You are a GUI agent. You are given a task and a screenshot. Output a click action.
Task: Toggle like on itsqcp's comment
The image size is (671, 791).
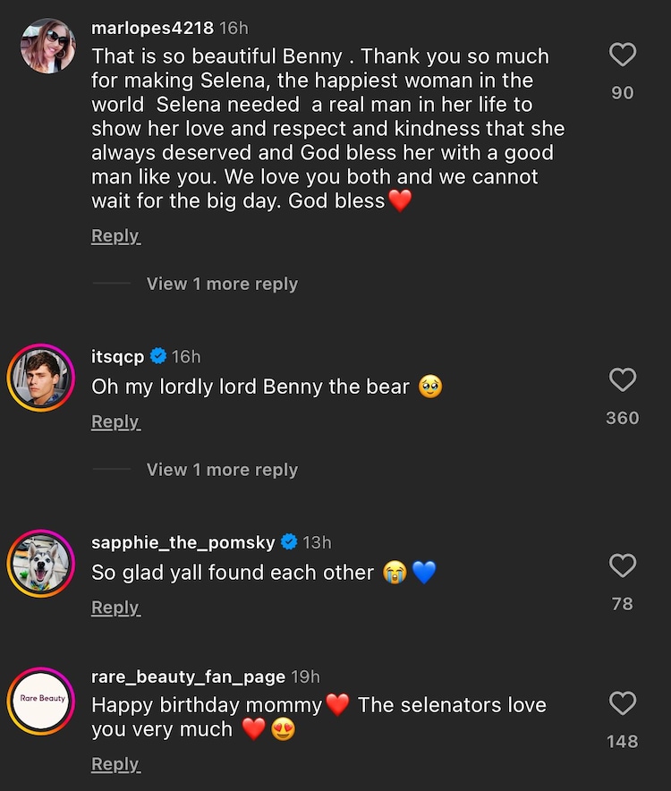(x=622, y=379)
